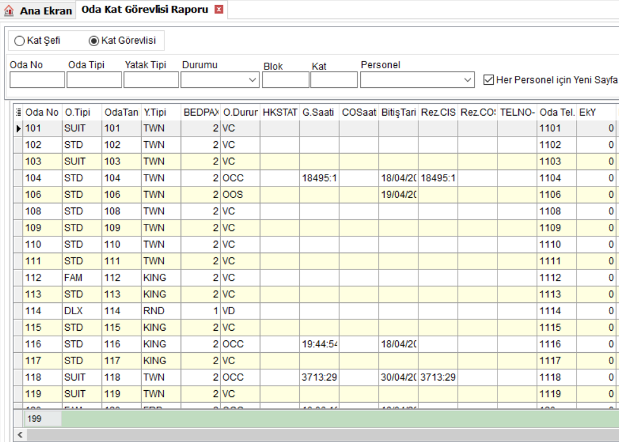Click the Oda Tel. column header
Image resolution: width=619 pixels, height=442 pixels.
click(556, 113)
